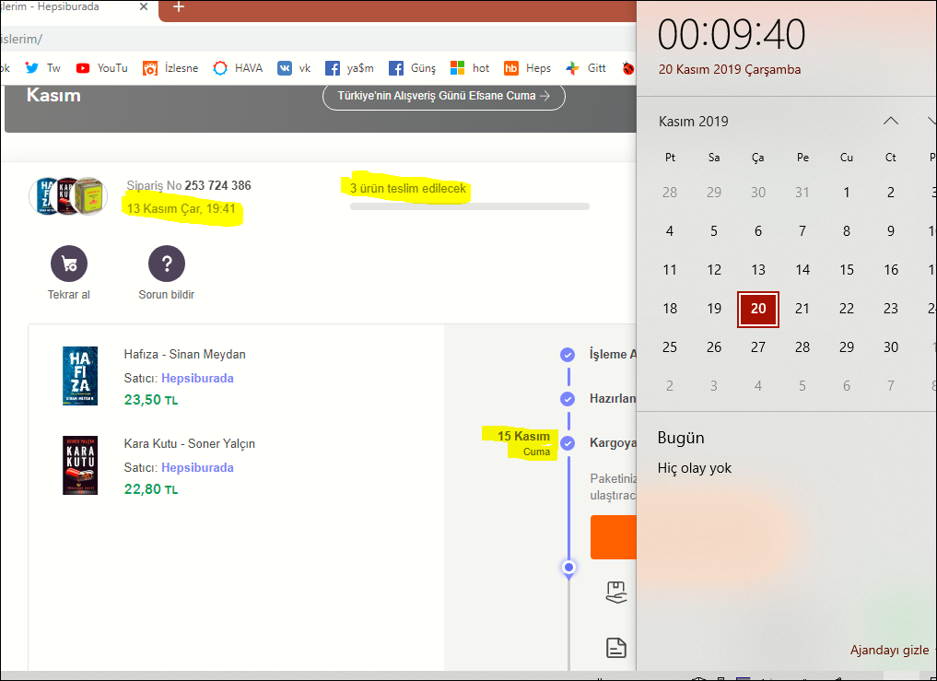The width and height of the screenshot is (937, 681).
Task: Open the Kara Kutu book thumbnail
Action: 80,465
